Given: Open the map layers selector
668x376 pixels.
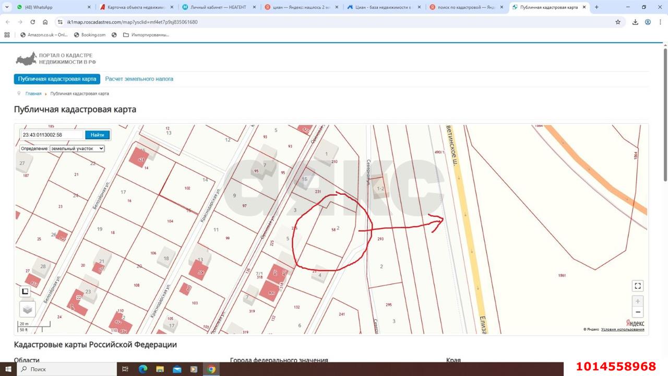Looking at the screenshot, I should (27, 309).
